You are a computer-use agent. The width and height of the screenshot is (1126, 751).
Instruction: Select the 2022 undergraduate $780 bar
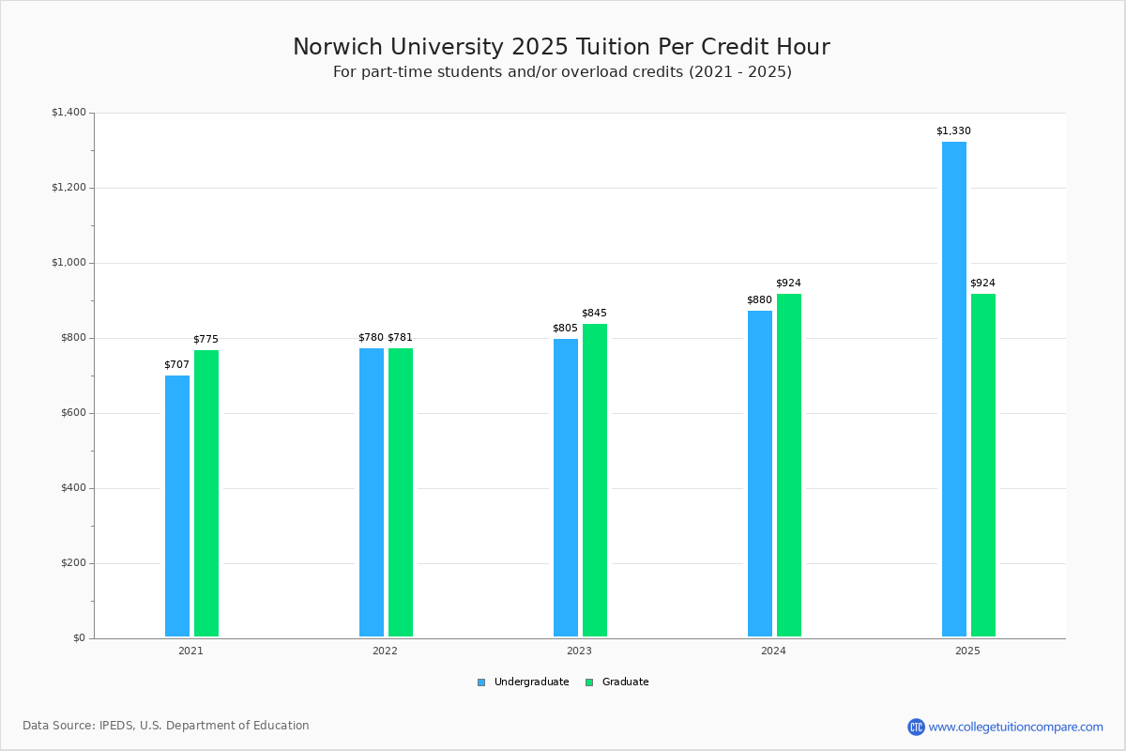372,492
